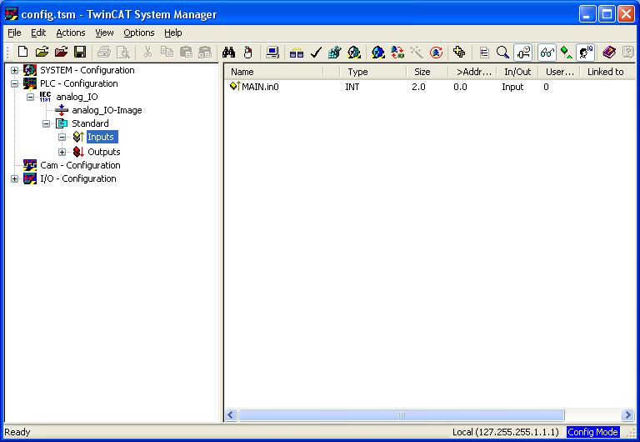Click the Local (127.255.255.1.1.1) status text
The height and width of the screenshot is (442, 640).
(505, 432)
